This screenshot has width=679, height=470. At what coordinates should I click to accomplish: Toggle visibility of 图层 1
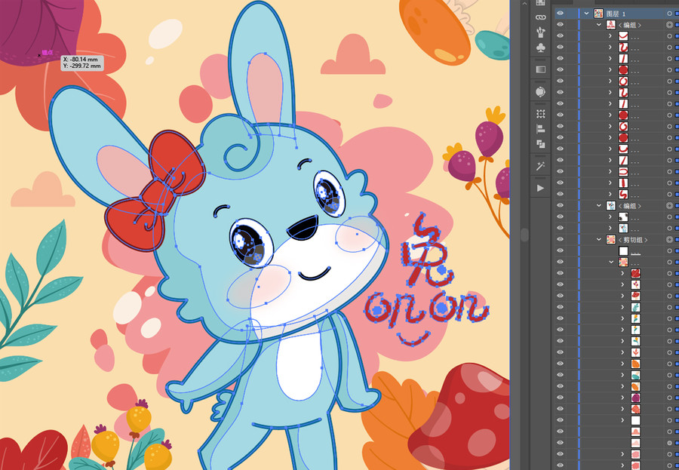coord(560,14)
